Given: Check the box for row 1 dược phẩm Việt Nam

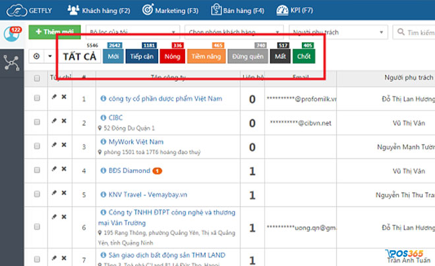Looking at the screenshot, I should [37, 98].
